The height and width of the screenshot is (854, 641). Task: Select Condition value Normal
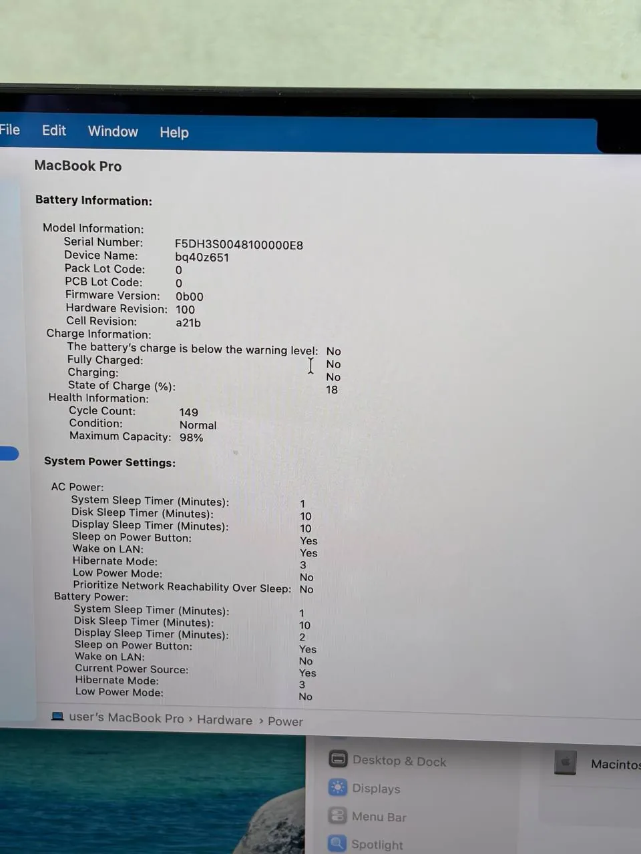point(198,425)
